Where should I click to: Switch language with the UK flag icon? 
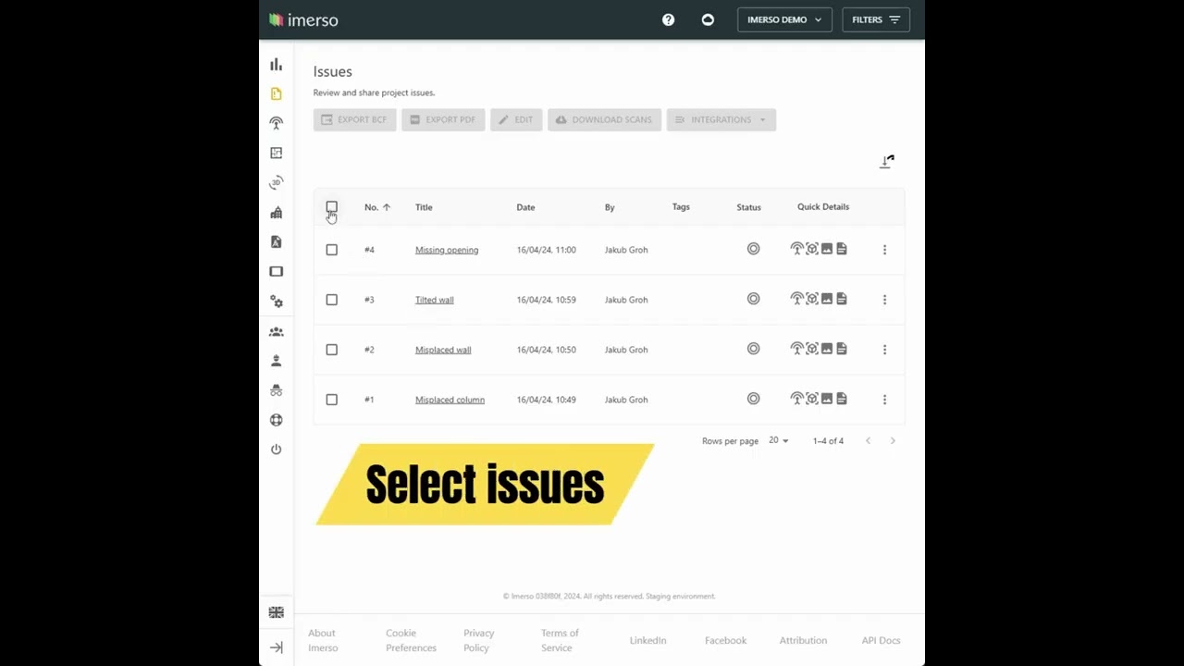coord(276,612)
